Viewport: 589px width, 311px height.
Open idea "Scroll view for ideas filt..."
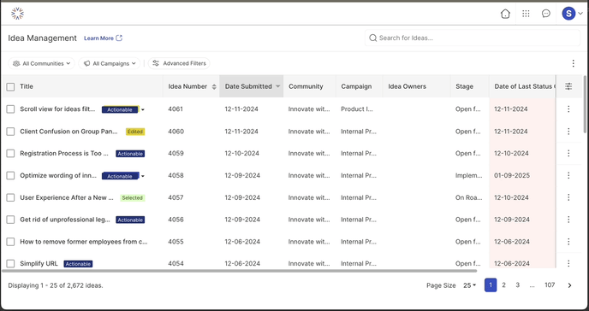(x=57, y=109)
